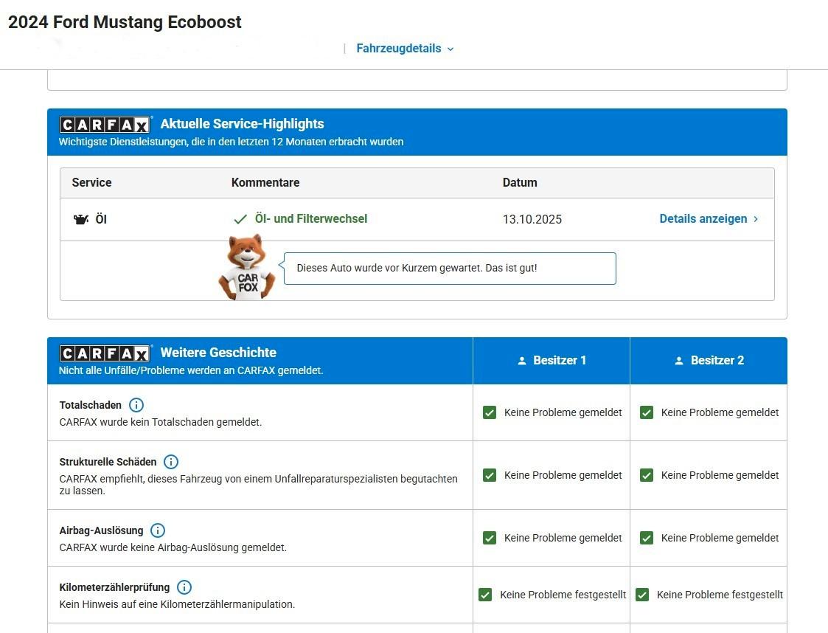828x633 pixels.
Task: Click the date 13.10.2025
Action: [x=532, y=219]
